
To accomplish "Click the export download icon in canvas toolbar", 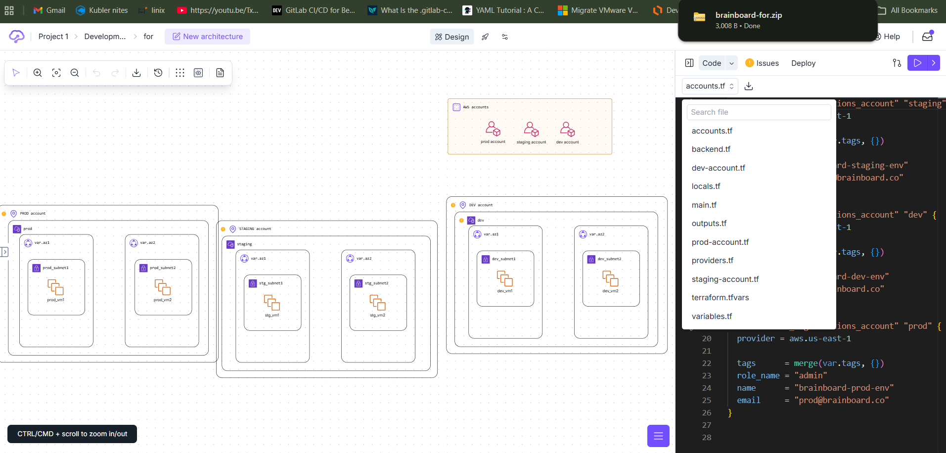I will [x=136, y=73].
